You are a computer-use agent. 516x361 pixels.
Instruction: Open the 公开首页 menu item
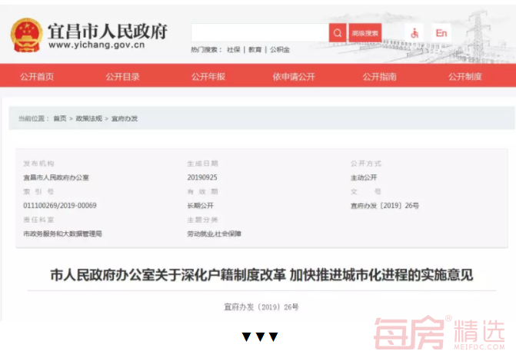(x=37, y=77)
